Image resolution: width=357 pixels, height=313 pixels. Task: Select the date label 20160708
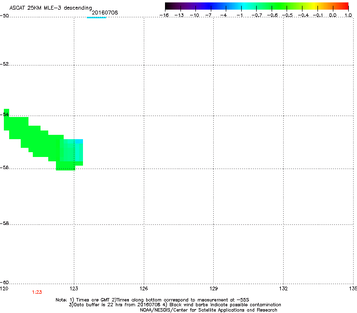pyautogui.click(x=105, y=13)
